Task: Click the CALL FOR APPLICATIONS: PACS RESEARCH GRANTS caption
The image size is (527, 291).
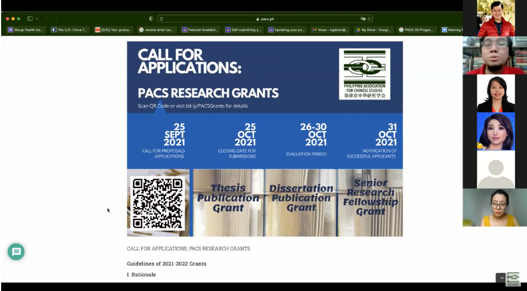Action: tap(189, 249)
